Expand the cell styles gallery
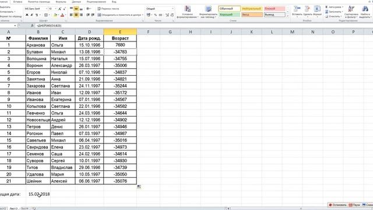 pos(287,16)
